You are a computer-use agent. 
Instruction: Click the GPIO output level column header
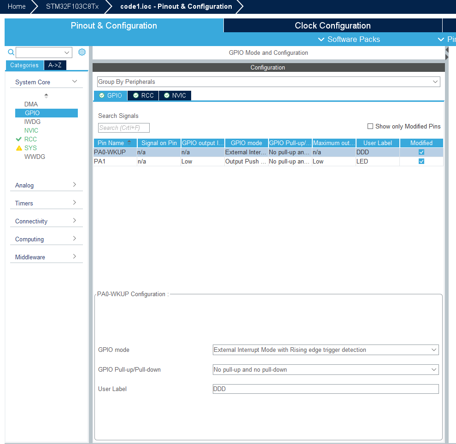[203, 143]
